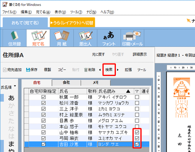Select the 自宅 tab
Screen dimensions: 195x152
(37, 83)
